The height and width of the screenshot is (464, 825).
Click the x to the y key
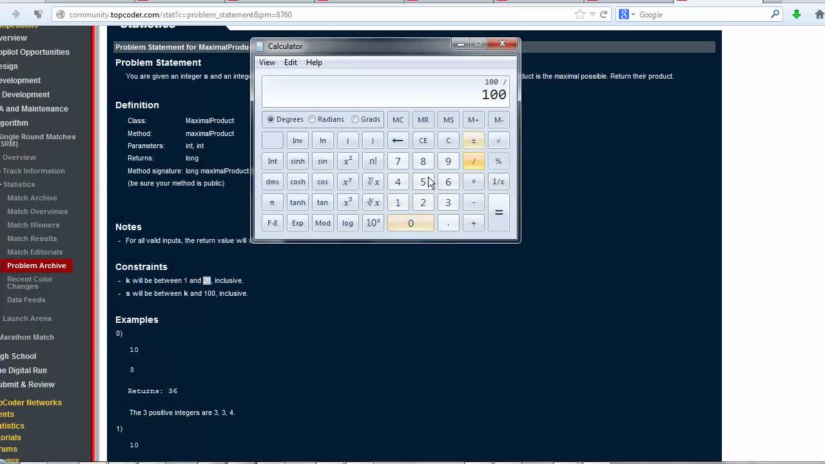[x=347, y=182]
